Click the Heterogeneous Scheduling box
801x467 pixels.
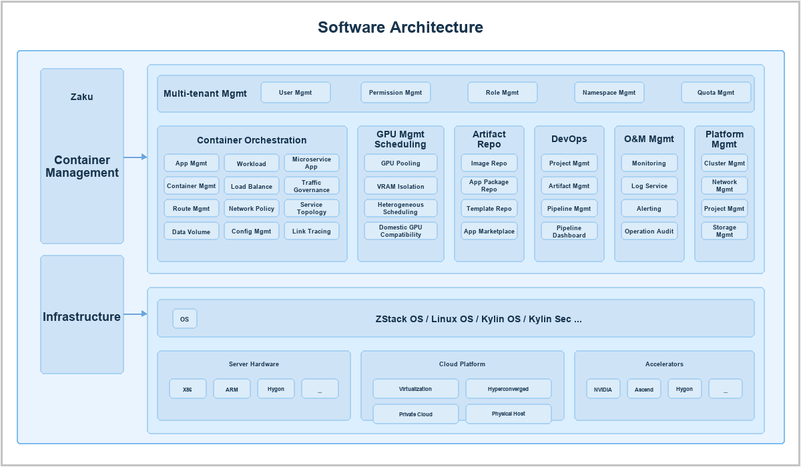pyautogui.click(x=400, y=209)
